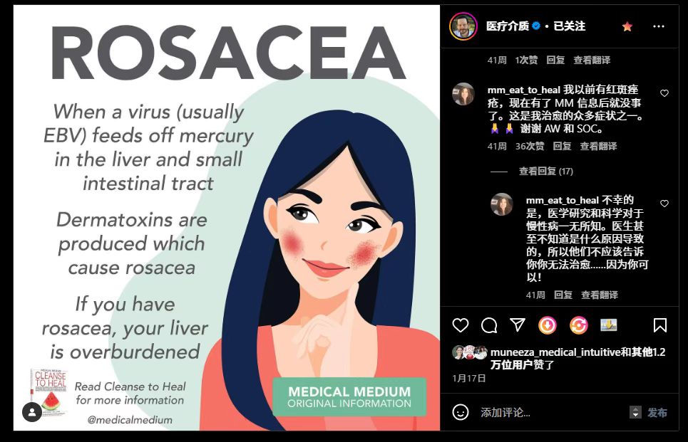The image size is (688, 442).
Task: Click the image download picture icon
Action: (609, 325)
